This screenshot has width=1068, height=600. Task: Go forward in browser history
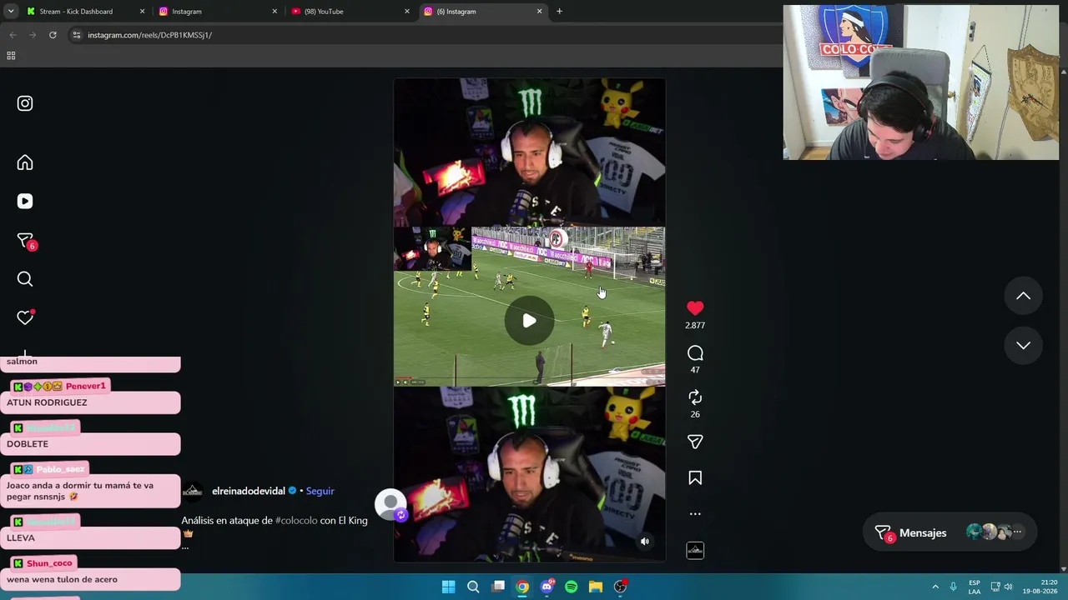coord(33,35)
